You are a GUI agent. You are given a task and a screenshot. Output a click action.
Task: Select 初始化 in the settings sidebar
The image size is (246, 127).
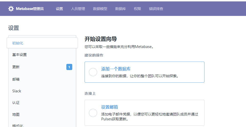click(x=18, y=43)
